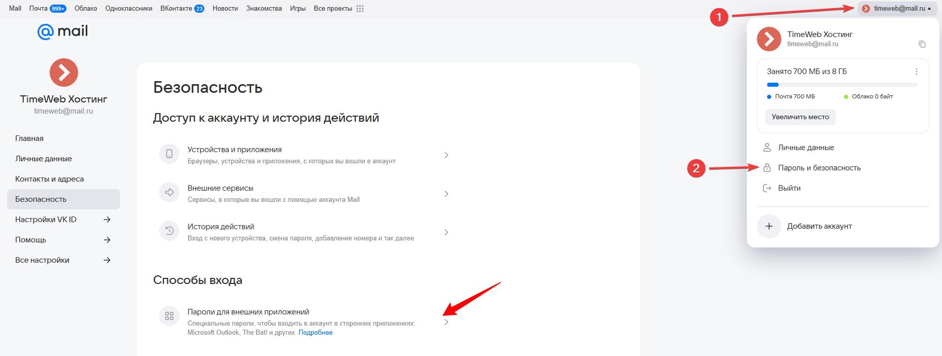Open Облако in the top bar
This screenshot has width=942, height=356.
coord(86,9)
